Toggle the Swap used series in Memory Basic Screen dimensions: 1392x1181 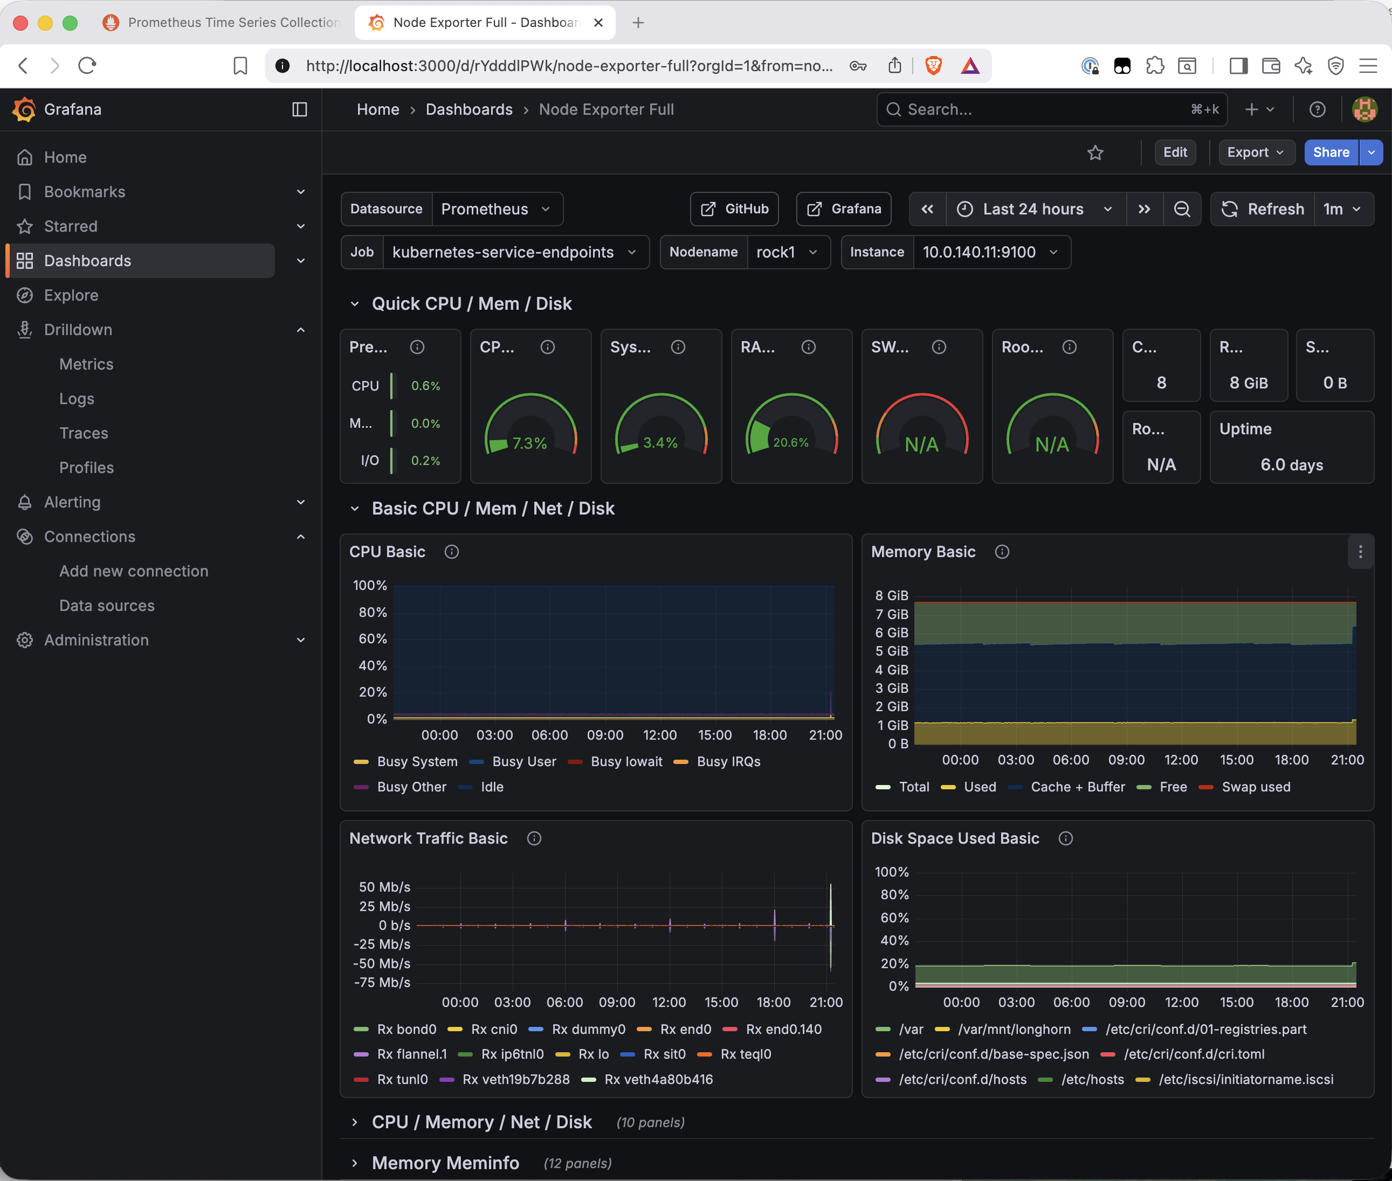1257,787
